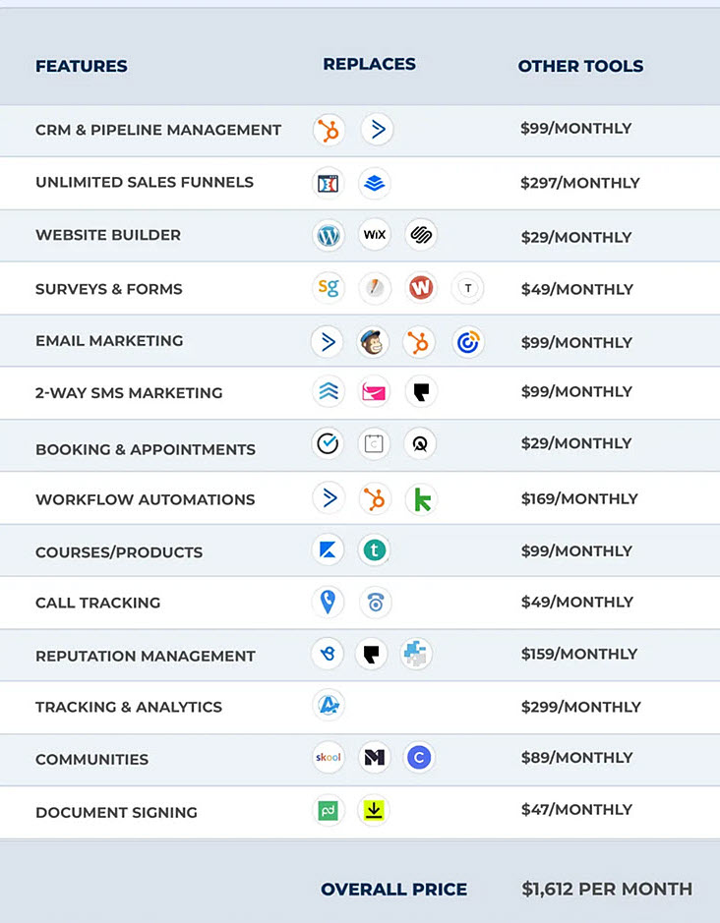Select the CallRail pin icon

click(328, 602)
